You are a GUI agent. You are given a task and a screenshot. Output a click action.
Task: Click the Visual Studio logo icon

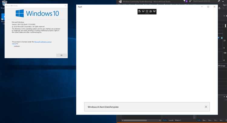[x=120, y=2]
